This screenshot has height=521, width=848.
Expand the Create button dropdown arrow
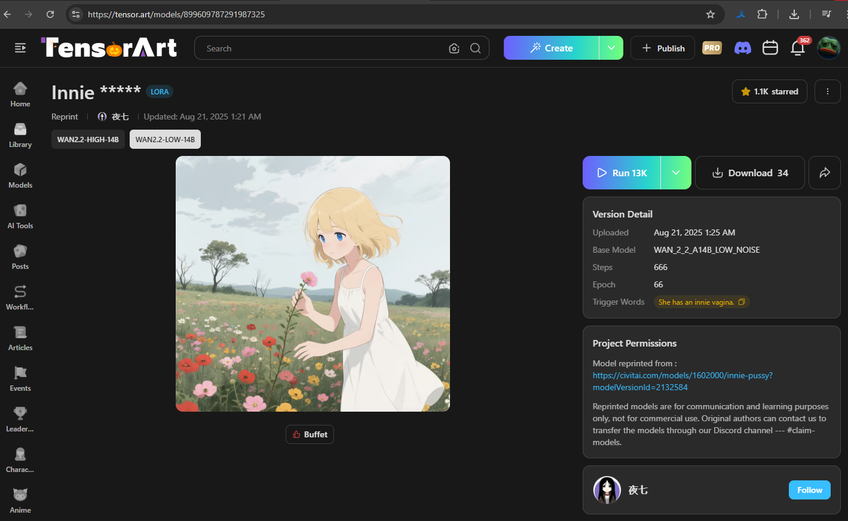click(x=611, y=48)
